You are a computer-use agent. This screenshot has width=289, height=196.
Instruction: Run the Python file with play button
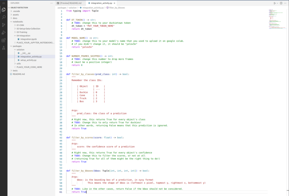coord(275,3)
